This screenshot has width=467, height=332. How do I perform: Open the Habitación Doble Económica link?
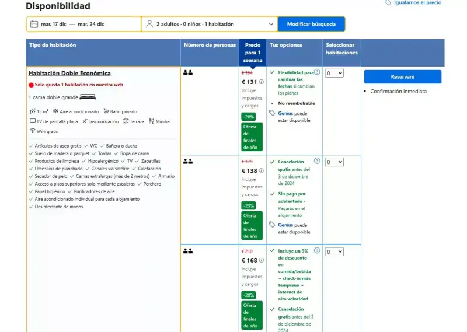point(69,74)
